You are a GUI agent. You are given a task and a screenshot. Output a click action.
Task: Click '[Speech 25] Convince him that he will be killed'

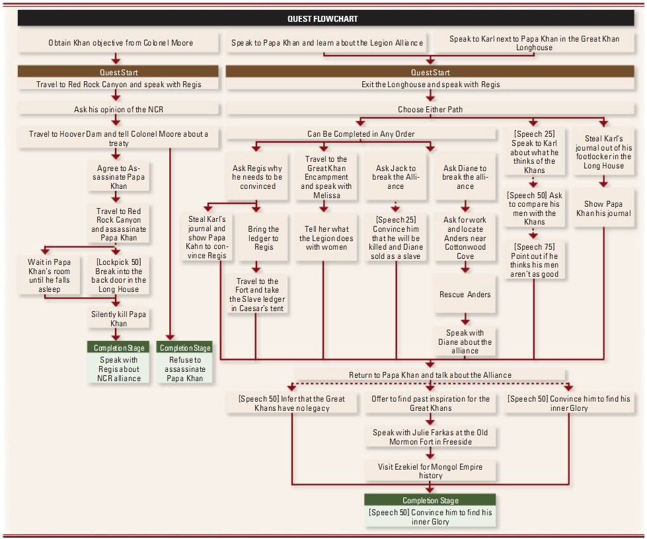[x=395, y=237]
